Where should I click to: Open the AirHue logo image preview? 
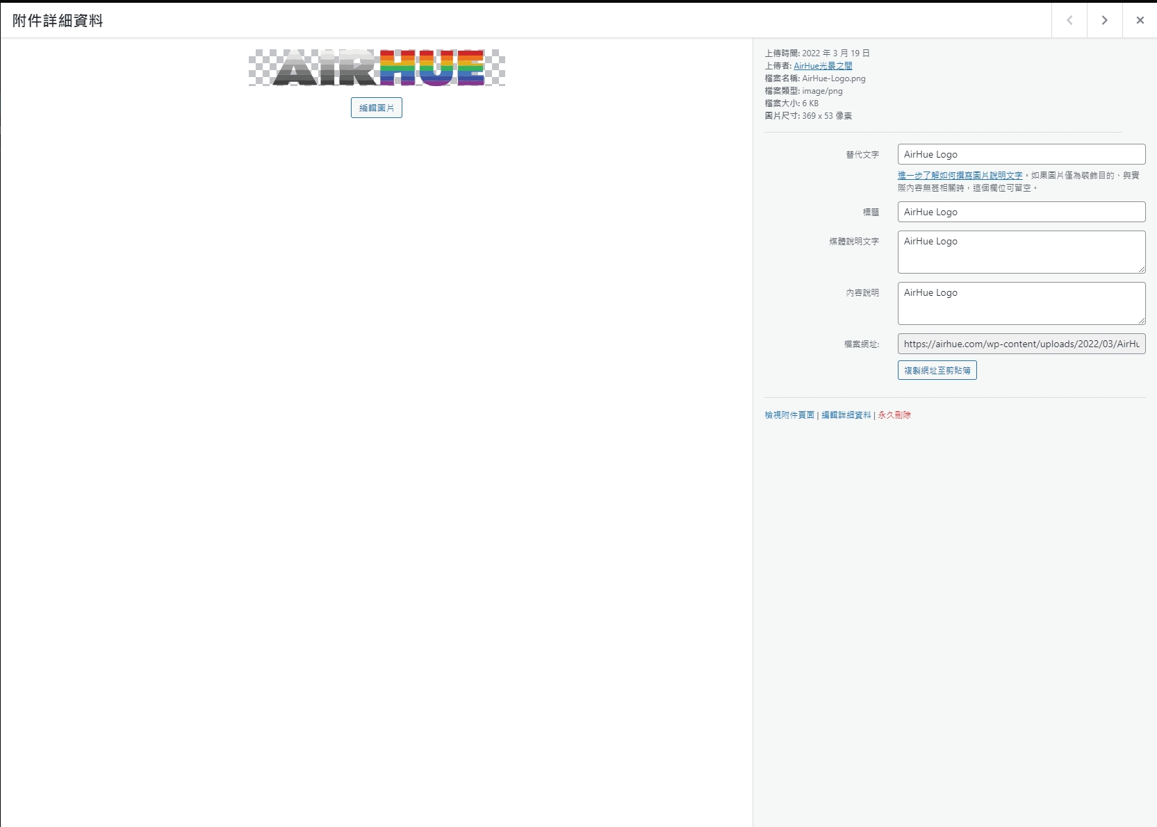point(377,67)
